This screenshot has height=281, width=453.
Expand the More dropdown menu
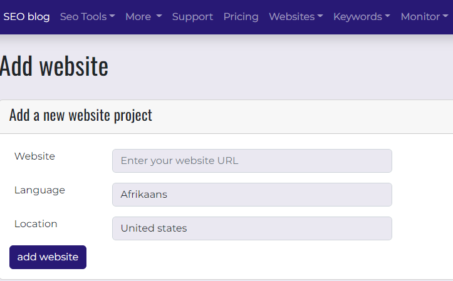tap(143, 17)
